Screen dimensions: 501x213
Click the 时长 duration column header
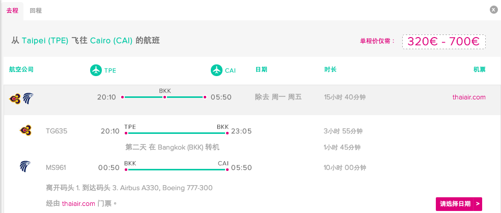[330, 70]
